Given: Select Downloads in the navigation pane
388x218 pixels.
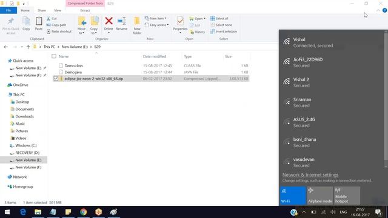Looking at the screenshot, I should click(x=24, y=116).
